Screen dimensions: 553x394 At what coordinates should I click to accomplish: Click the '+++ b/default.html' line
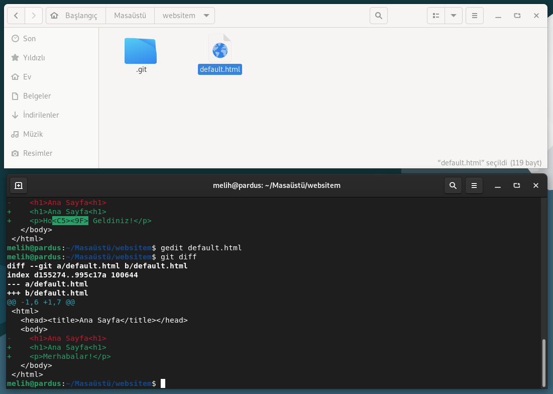pyautogui.click(x=48, y=293)
